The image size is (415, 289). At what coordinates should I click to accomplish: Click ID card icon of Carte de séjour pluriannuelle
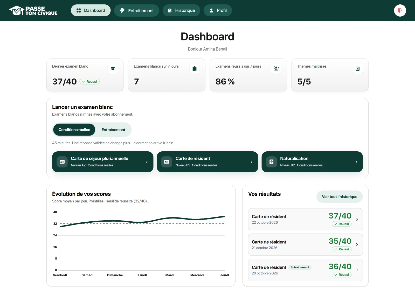click(x=62, y=162)
